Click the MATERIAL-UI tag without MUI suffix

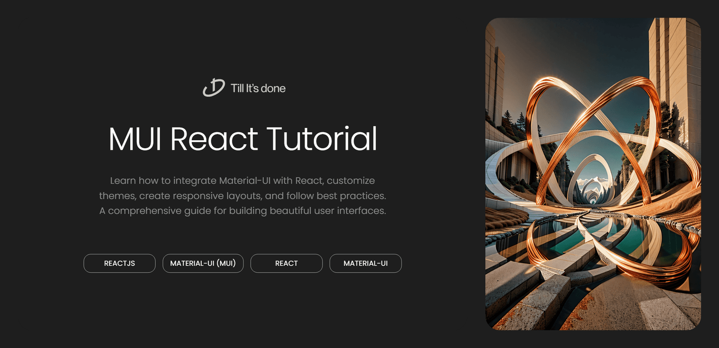click(365, 263)
